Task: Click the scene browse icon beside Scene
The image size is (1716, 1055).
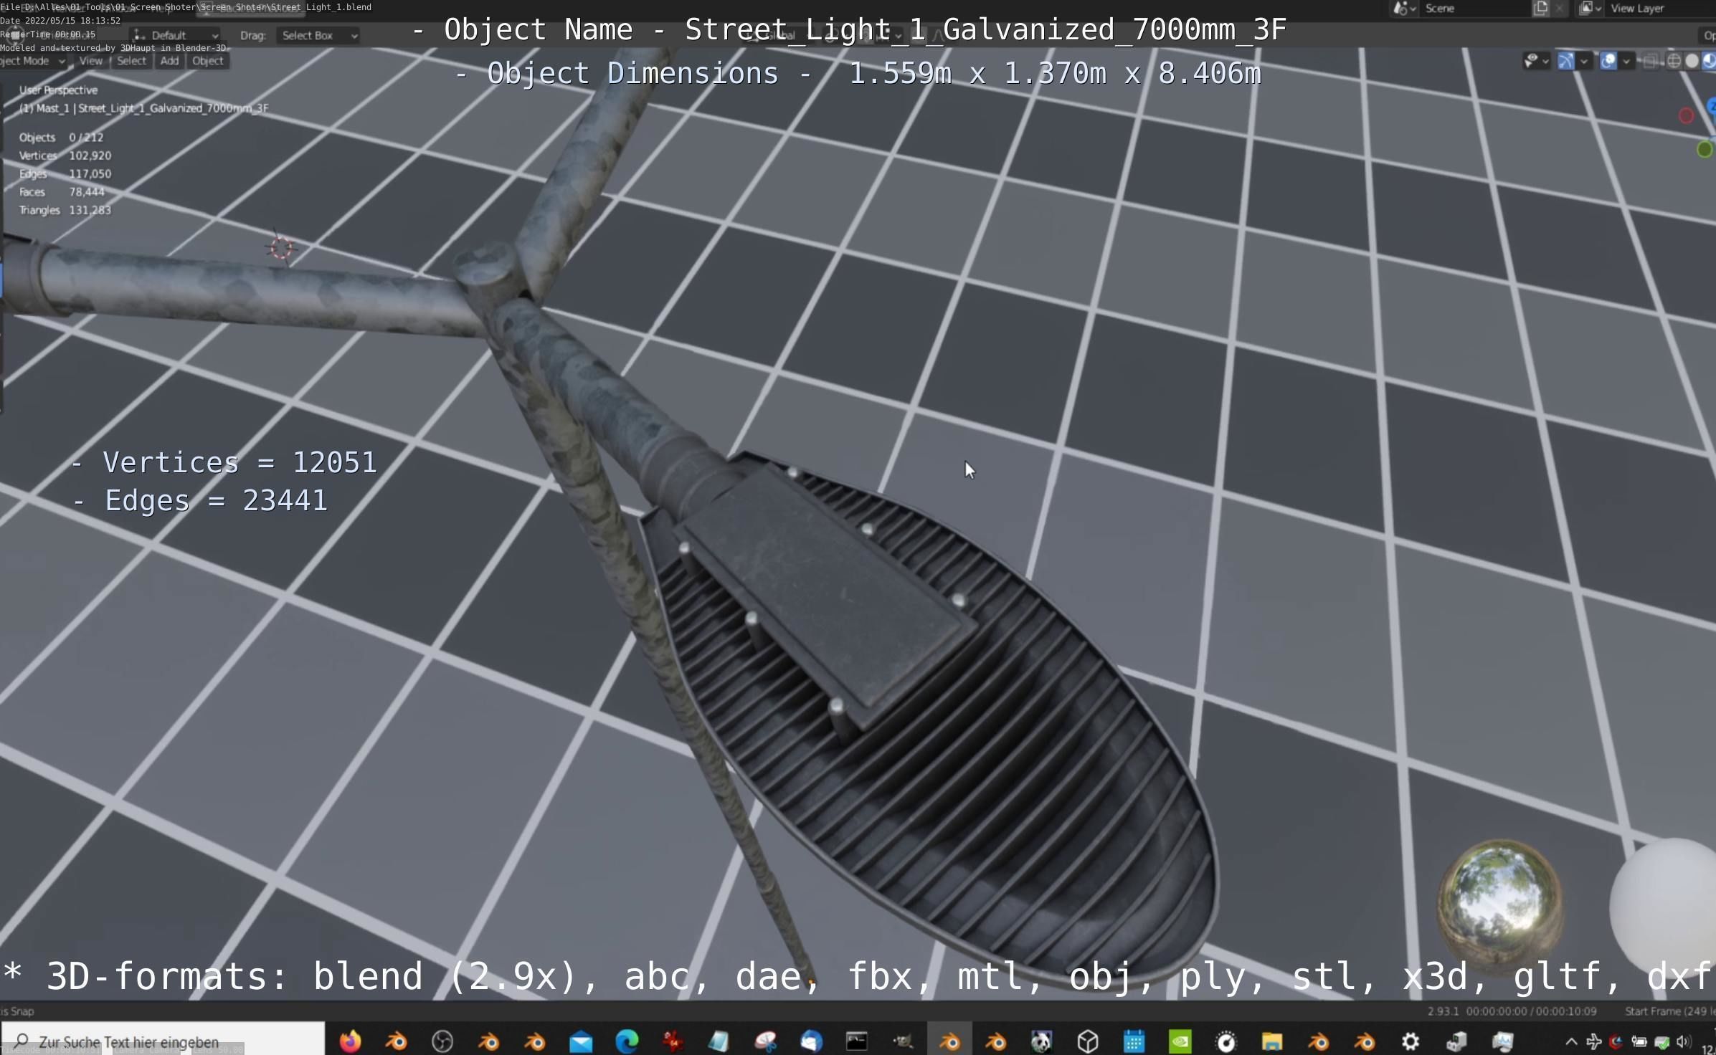Action: click(1403, 9)
